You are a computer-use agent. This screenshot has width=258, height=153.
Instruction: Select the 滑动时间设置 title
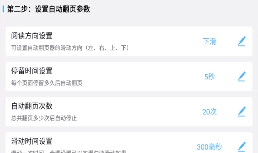point(32,141)
